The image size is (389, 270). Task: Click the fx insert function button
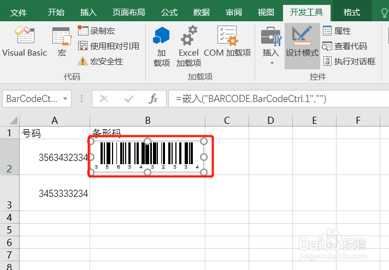point(153,99)
